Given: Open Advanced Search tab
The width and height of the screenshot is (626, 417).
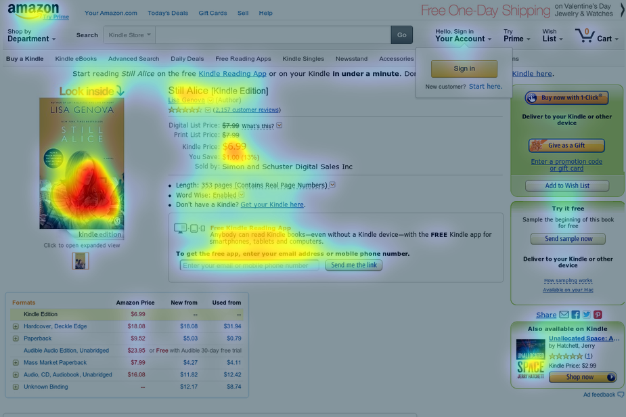Looking at the screenshot, I should [x=134, y=59].
